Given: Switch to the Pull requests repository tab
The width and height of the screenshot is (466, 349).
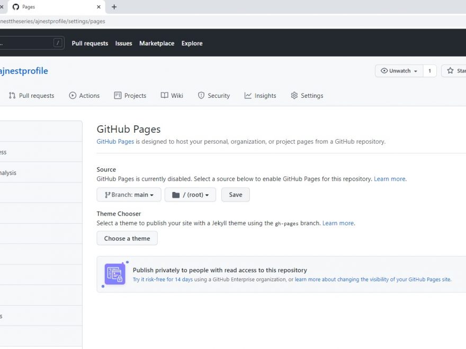Looking at the screenshot, I should (x=32, y=96).
